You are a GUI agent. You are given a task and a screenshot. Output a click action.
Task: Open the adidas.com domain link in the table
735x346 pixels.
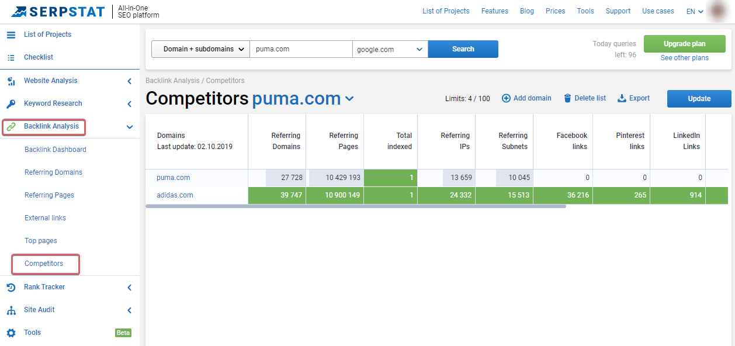coord(175,195)
